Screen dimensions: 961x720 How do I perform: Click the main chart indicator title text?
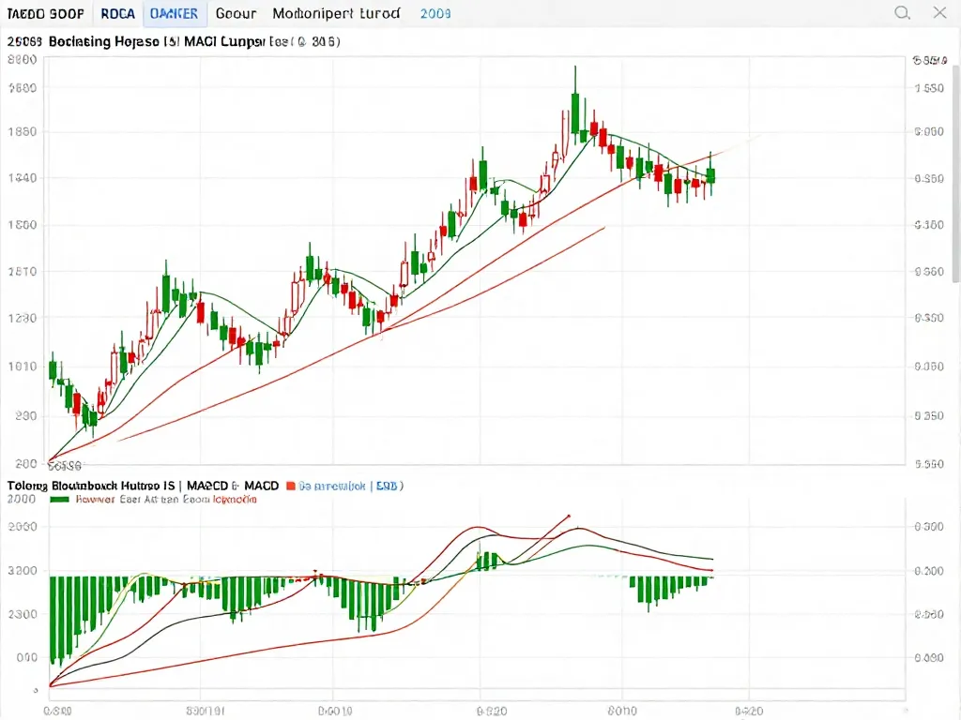[x=174, y=42]
